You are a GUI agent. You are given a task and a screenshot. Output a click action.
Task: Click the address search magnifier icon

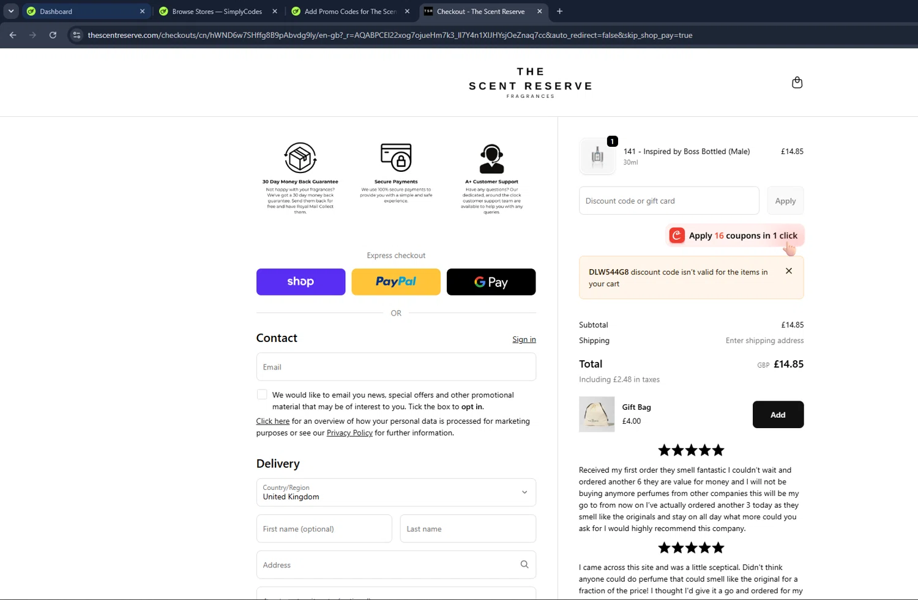(x=524, y=565)
